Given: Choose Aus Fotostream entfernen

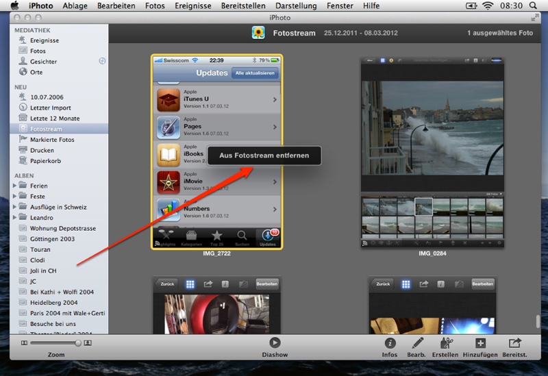Looking at the screenshot, I should (x=264, y=155).
